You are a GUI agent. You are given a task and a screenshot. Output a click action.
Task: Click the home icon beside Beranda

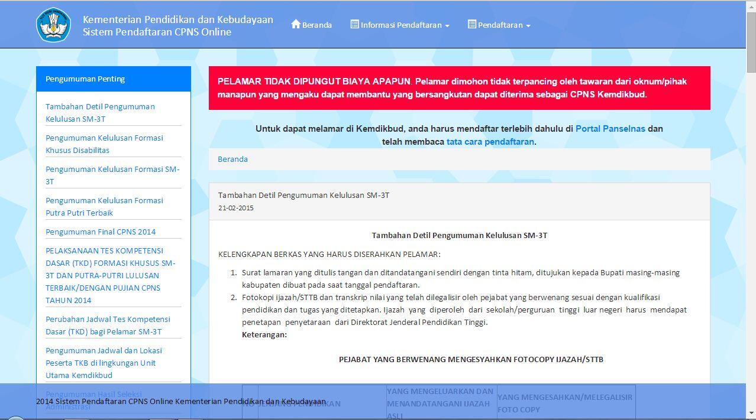point(296,24)
